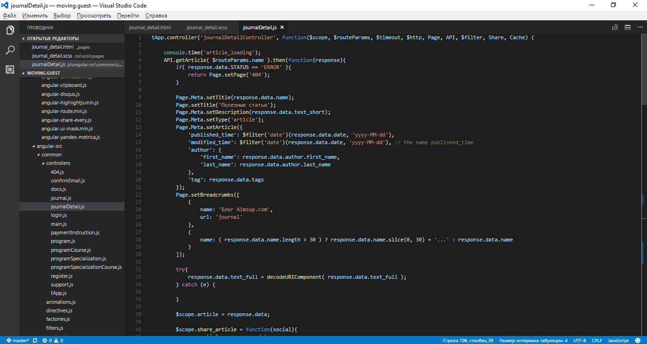Viewport: 647px width, 344px height.
Task: Change the JavaScript language mode
Action: (x=618, y=340)
